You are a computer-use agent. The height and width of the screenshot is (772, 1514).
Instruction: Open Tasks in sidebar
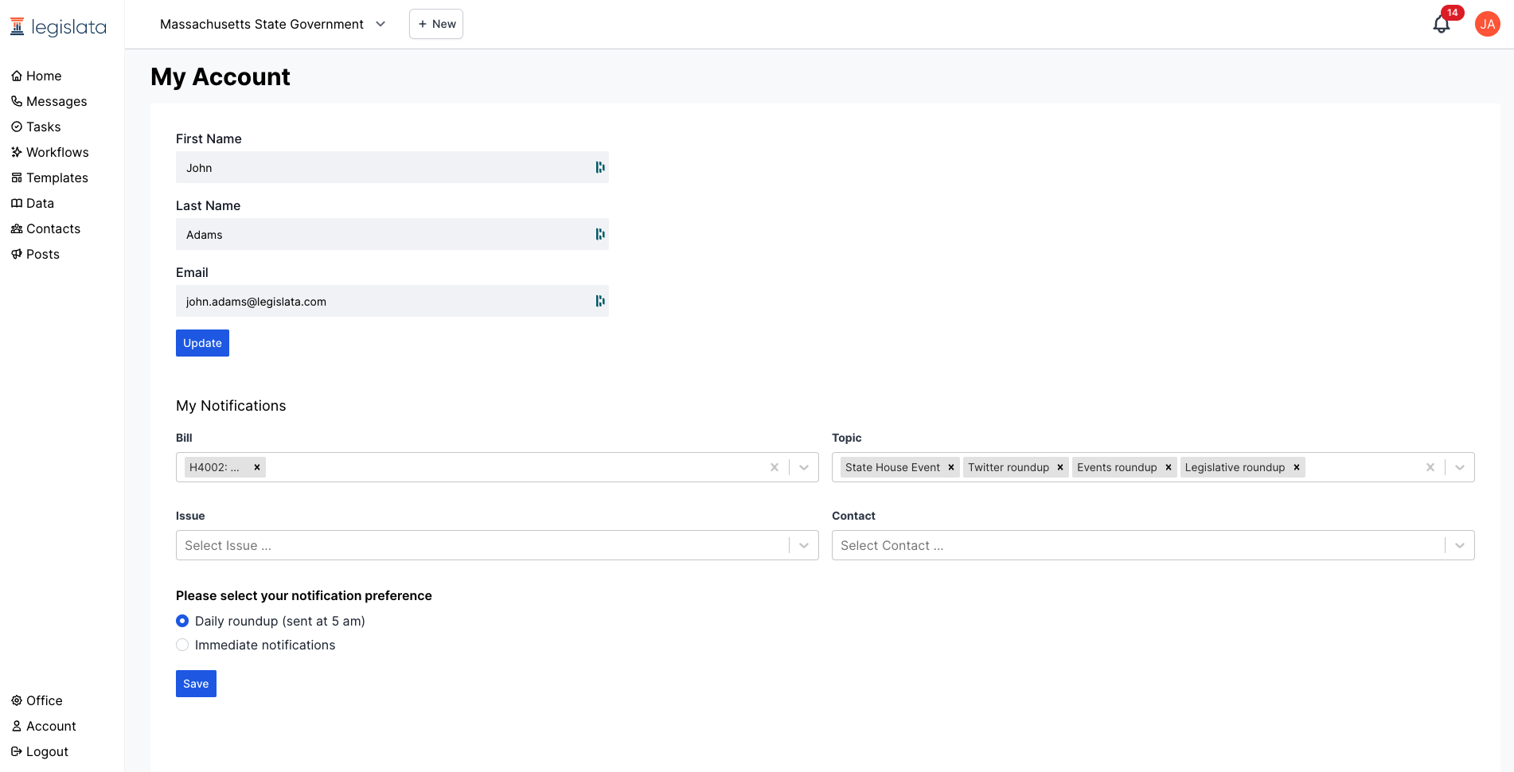pyautogui.click(x=37, y=127)
